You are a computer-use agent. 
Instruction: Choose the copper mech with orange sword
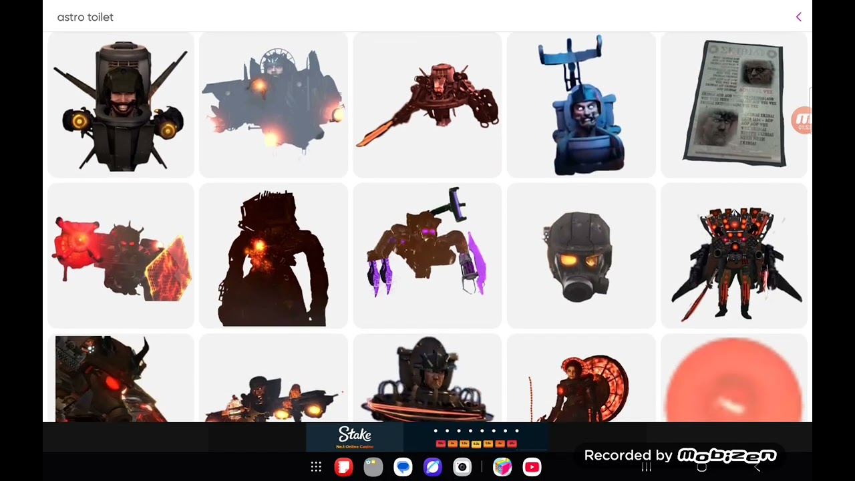(x=427, y=106)
